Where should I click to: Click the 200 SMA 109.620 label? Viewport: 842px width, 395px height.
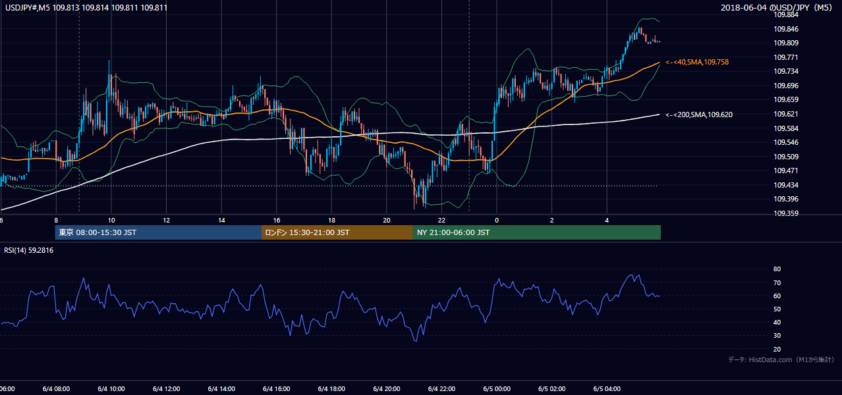(699, 115)
